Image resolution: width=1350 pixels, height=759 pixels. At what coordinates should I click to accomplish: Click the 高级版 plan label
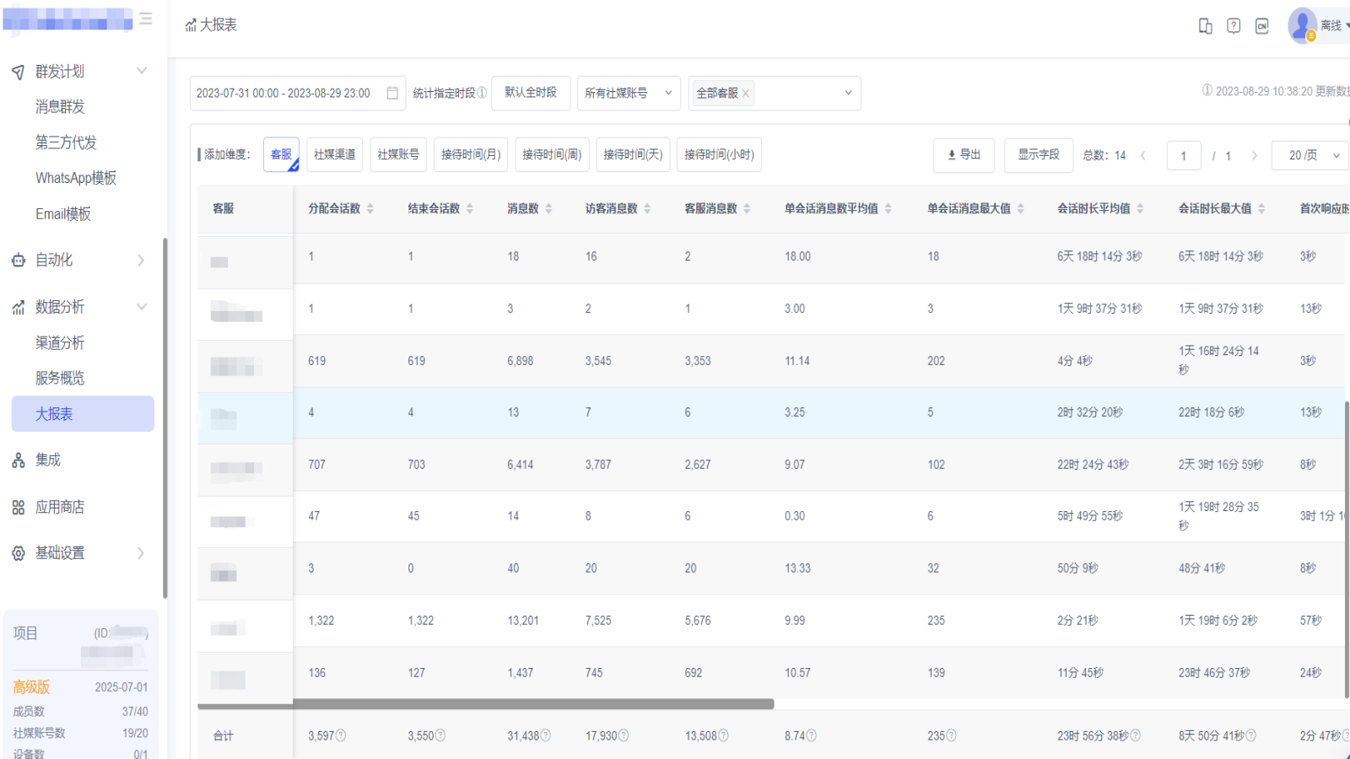tap(31, 687)
